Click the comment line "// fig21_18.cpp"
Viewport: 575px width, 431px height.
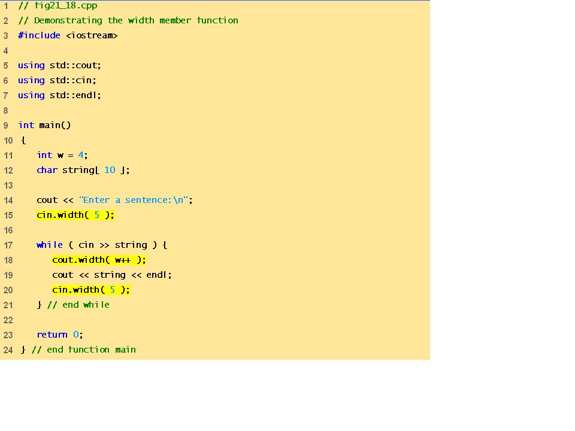(x=58, y=6)
